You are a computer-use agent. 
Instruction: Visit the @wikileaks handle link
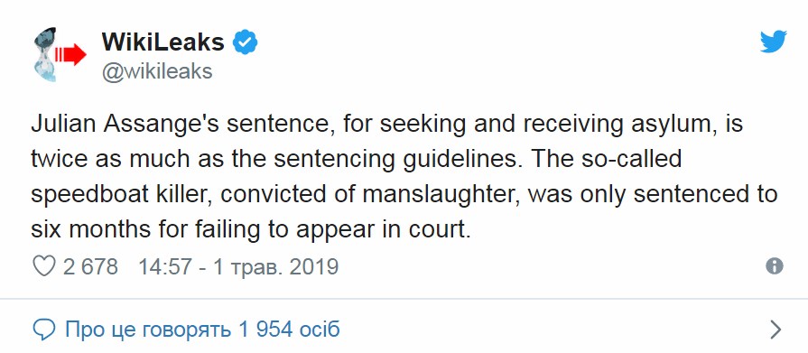[157, 71]
